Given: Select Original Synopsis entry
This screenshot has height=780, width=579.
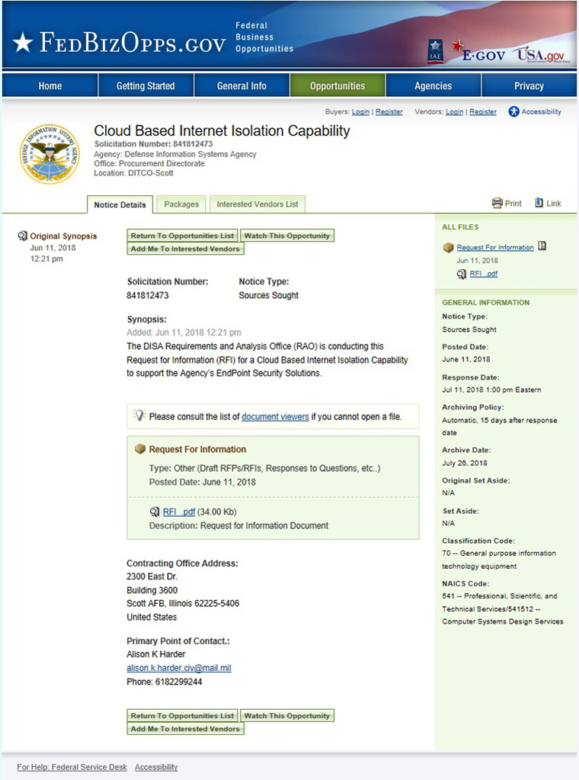Looking at the screenshot, I should pyautogui.click(x=63, y=236).
